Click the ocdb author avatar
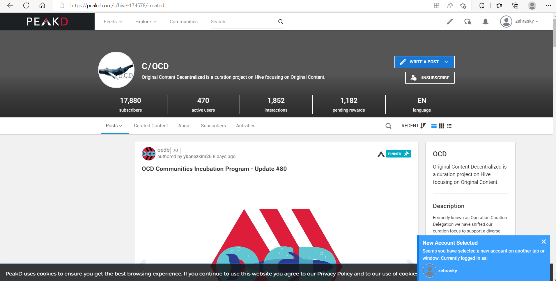The height and width of the screenshot is (281, 556). pyautogui.click(x=149, y=154)
